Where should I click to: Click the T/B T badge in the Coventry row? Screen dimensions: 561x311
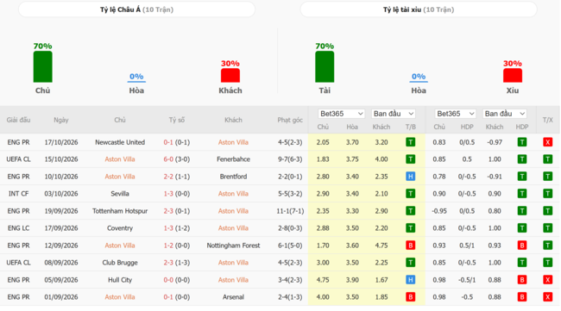coord(410,227)
